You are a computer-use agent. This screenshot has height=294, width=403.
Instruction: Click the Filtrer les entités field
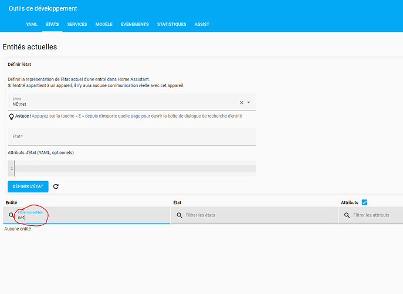[x=87, y=215]
